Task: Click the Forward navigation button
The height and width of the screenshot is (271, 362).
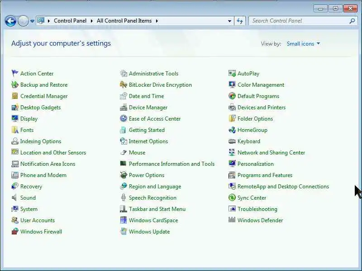Action: click(23, 21)
